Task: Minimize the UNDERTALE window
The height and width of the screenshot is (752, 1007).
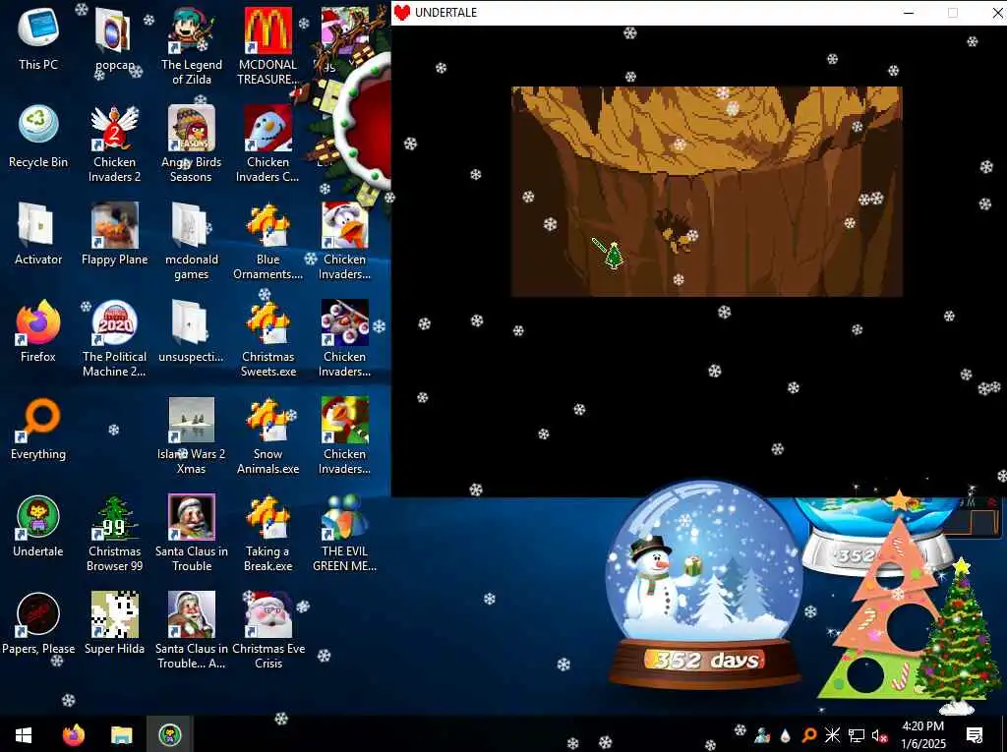Action: pos(908,12)
